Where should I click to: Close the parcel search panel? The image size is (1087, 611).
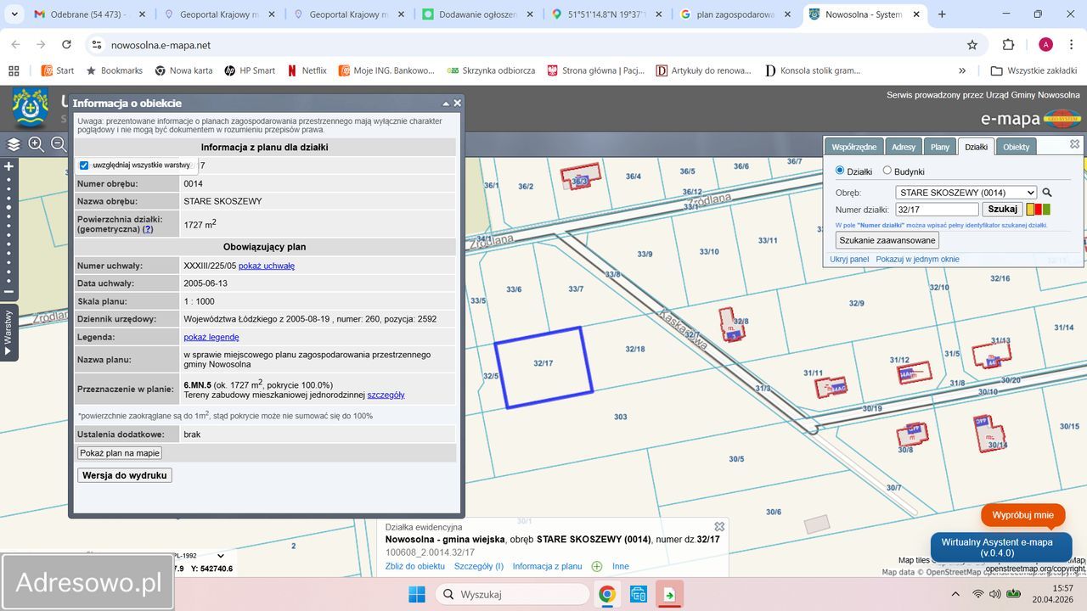1074,144
